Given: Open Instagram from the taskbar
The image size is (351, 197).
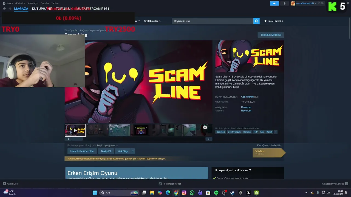Looking at the screenshot, I should pos(184,193).
